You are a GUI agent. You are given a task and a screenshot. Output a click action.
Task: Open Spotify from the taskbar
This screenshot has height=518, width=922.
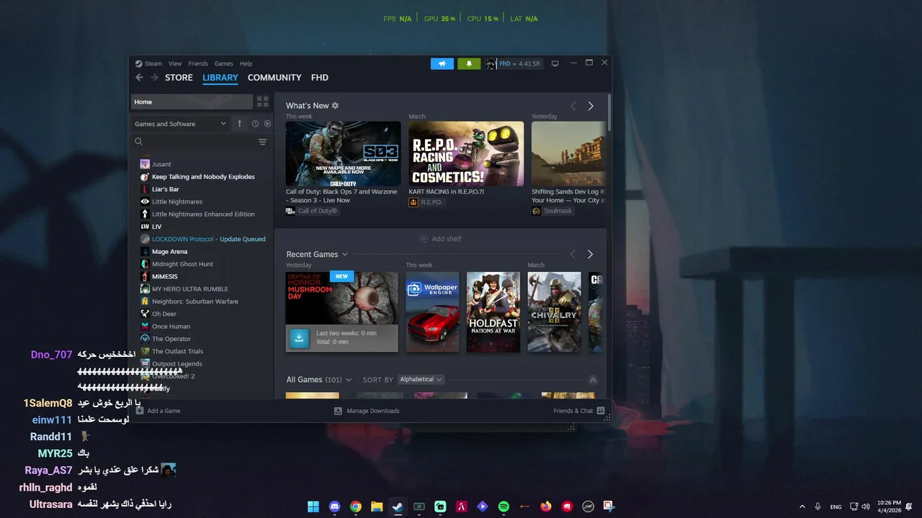point(503,506)
